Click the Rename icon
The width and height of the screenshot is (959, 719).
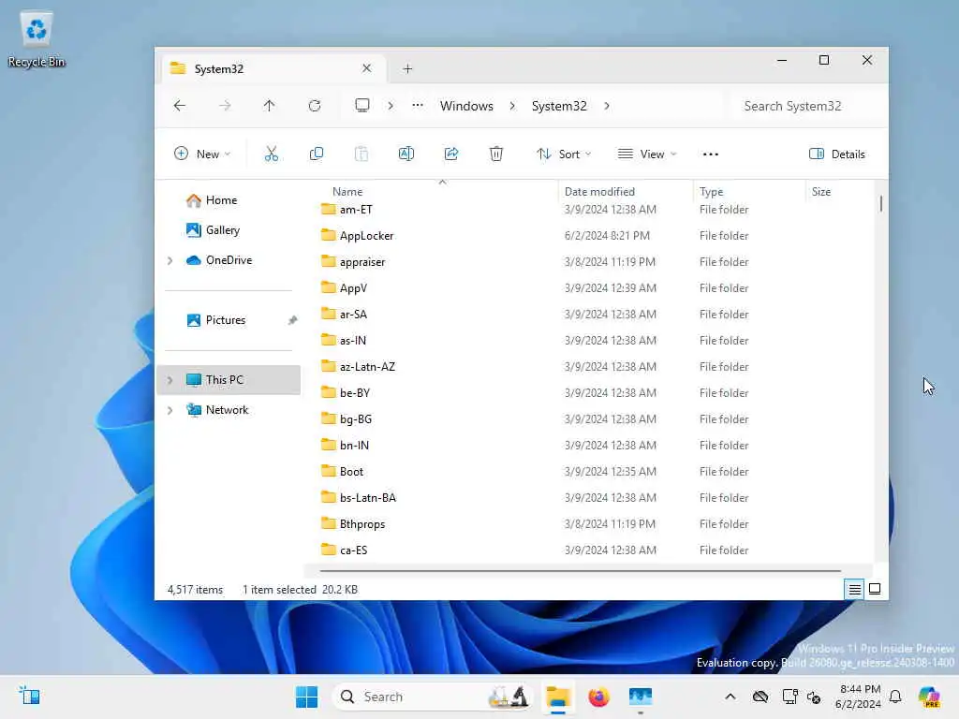pos(406,154)
